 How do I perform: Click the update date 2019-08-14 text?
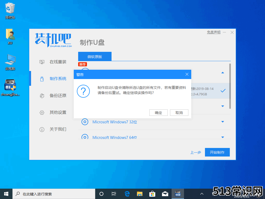coord(205,89)
